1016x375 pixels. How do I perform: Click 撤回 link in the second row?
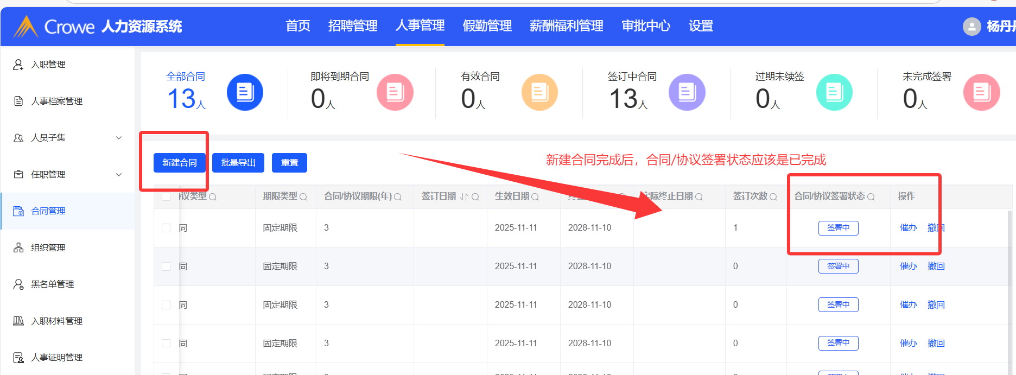click(936, 266)
